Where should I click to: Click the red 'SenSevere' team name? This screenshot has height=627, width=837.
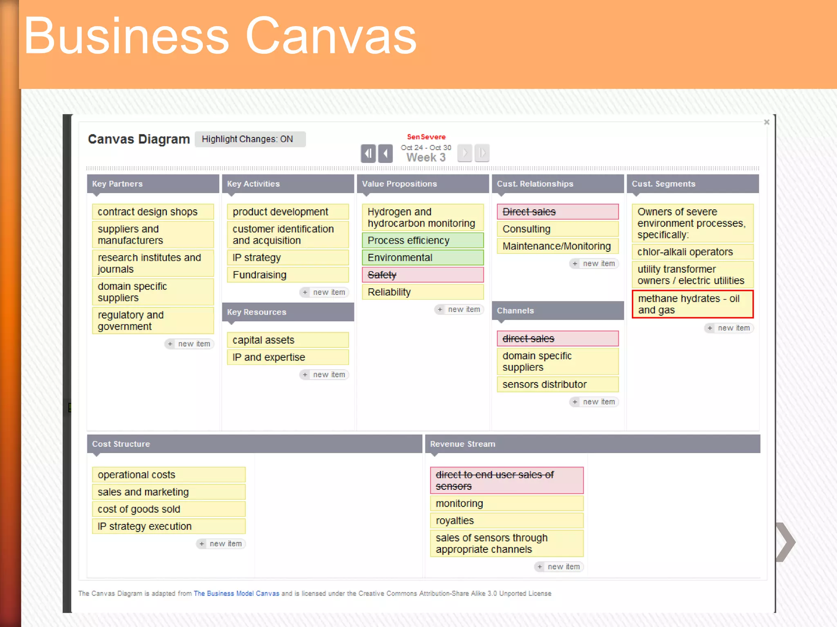426,137
